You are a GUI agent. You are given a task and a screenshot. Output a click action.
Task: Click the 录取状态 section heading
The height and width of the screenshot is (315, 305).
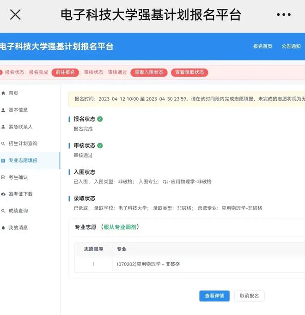(x=85, y=199)
